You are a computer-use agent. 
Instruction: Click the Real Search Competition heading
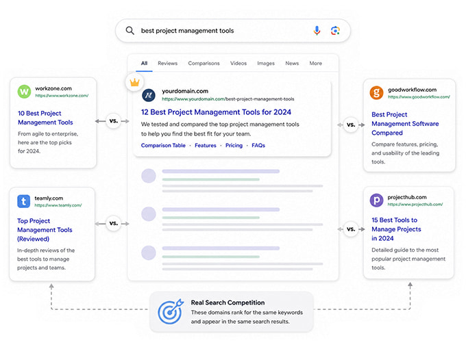pos(228,302)
